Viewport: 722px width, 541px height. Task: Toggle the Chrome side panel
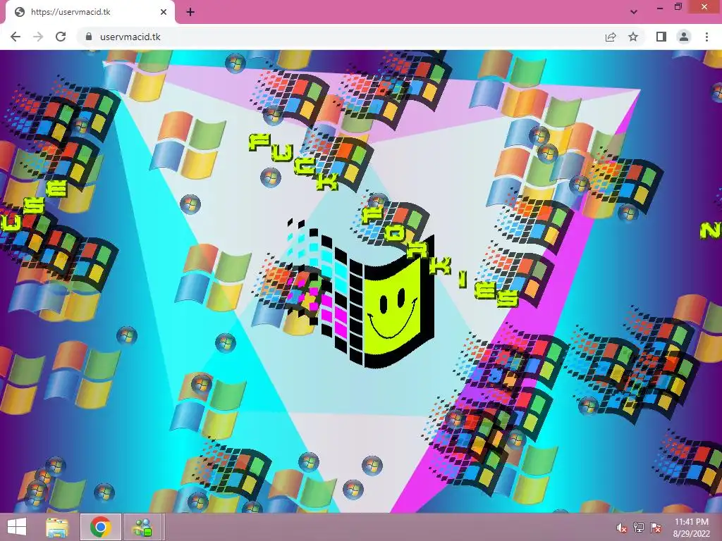click(x=661, y=37)
